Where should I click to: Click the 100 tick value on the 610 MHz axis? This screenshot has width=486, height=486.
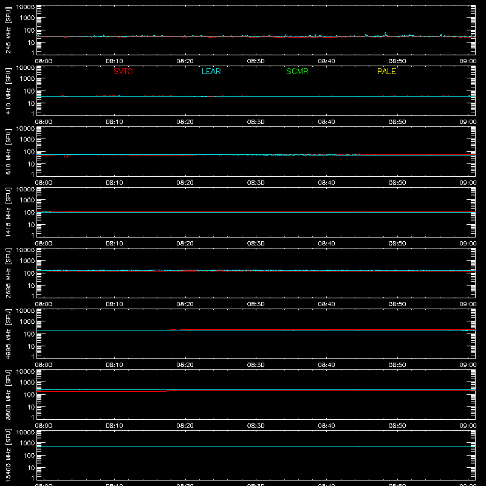(29, 152)
